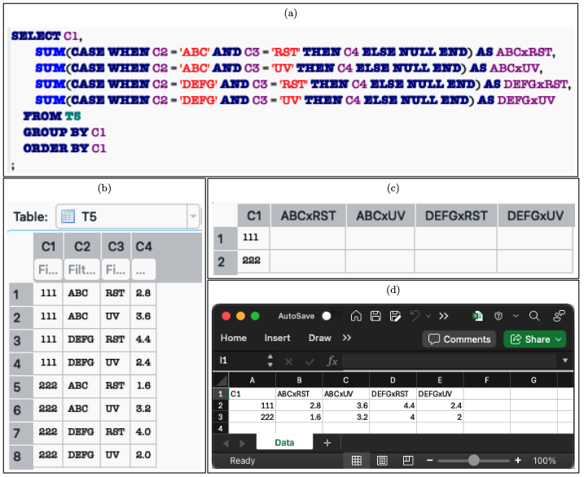Click the Home icon in Excel title bar
This screenshot has height=477, width=584.
tap(356, 316)
